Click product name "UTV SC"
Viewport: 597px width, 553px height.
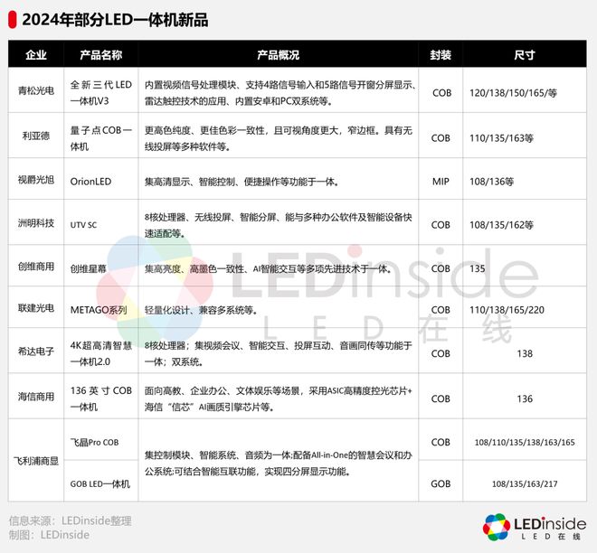tap(83, 225)
